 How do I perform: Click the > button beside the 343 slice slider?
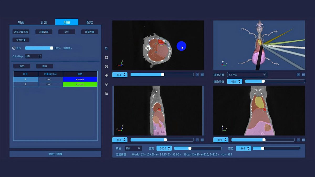[197, 140]
